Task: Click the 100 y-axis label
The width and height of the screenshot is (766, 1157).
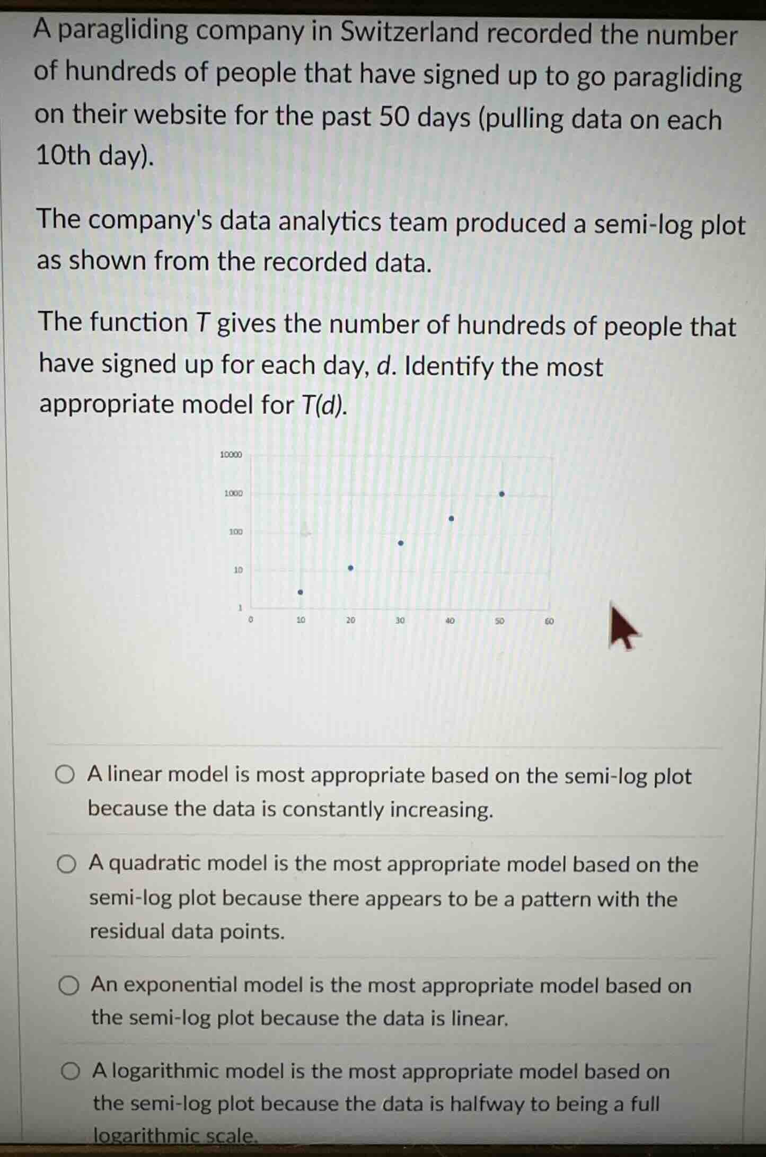Action: 235,532
